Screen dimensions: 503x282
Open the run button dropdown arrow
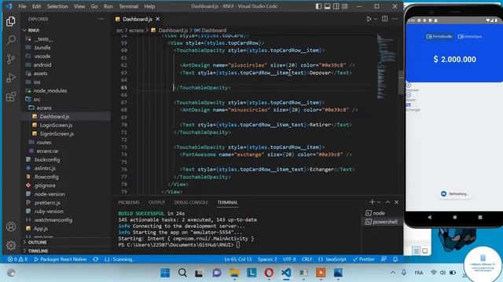point(376,19)
